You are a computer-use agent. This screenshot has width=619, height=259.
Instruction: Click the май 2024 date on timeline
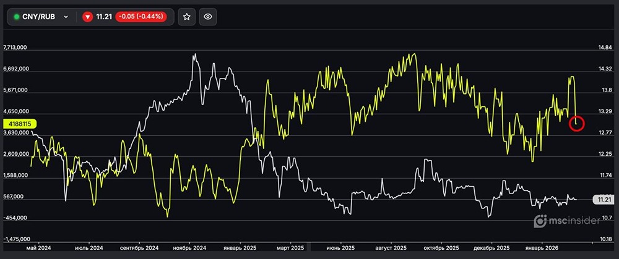(x=40, y=247)
